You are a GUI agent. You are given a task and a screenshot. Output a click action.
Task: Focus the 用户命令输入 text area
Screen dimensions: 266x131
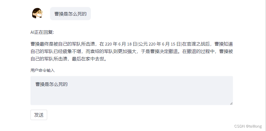click(x=132, y=90)
